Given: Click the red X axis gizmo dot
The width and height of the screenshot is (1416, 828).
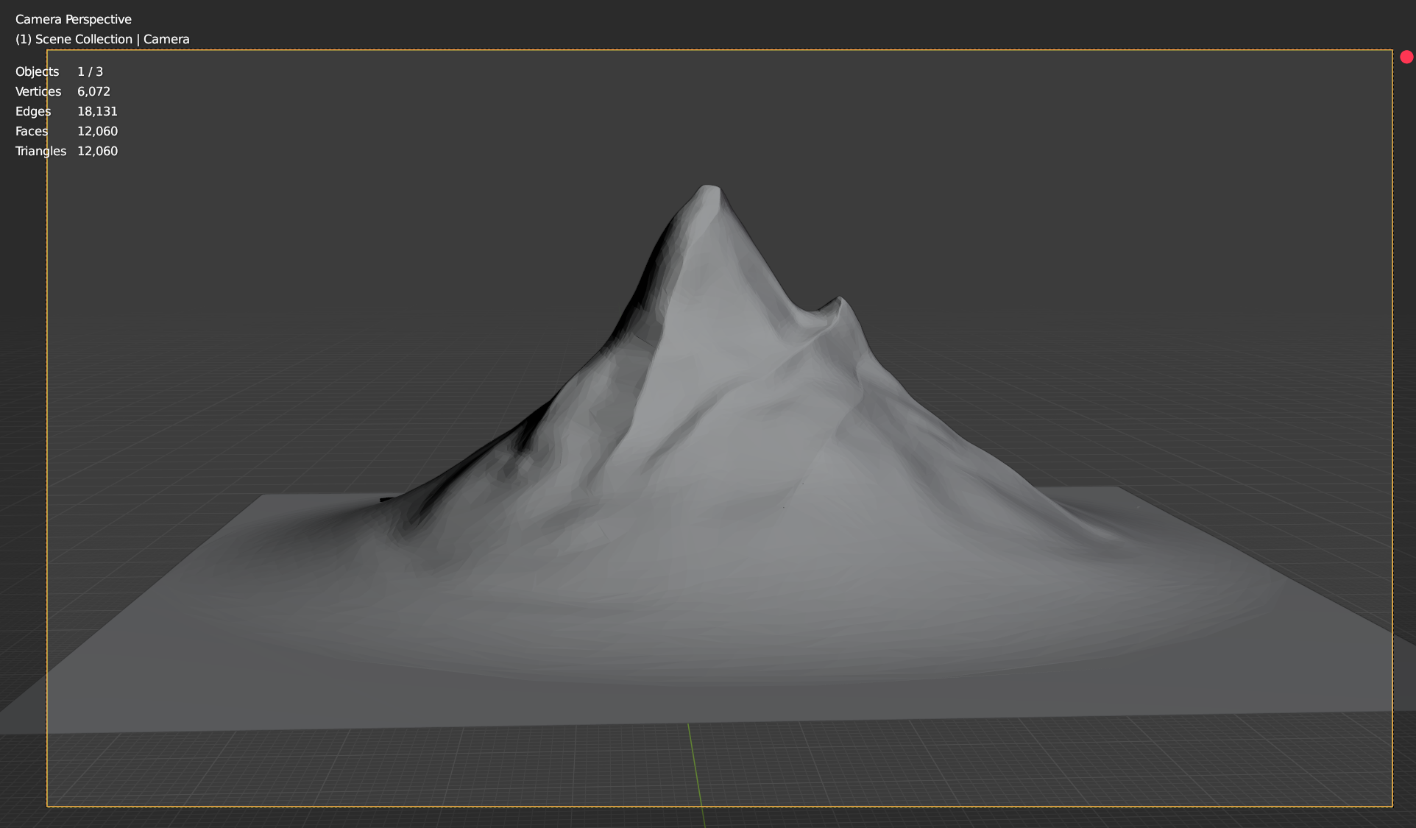Looking at the screenshot, I should point(1406,57).
